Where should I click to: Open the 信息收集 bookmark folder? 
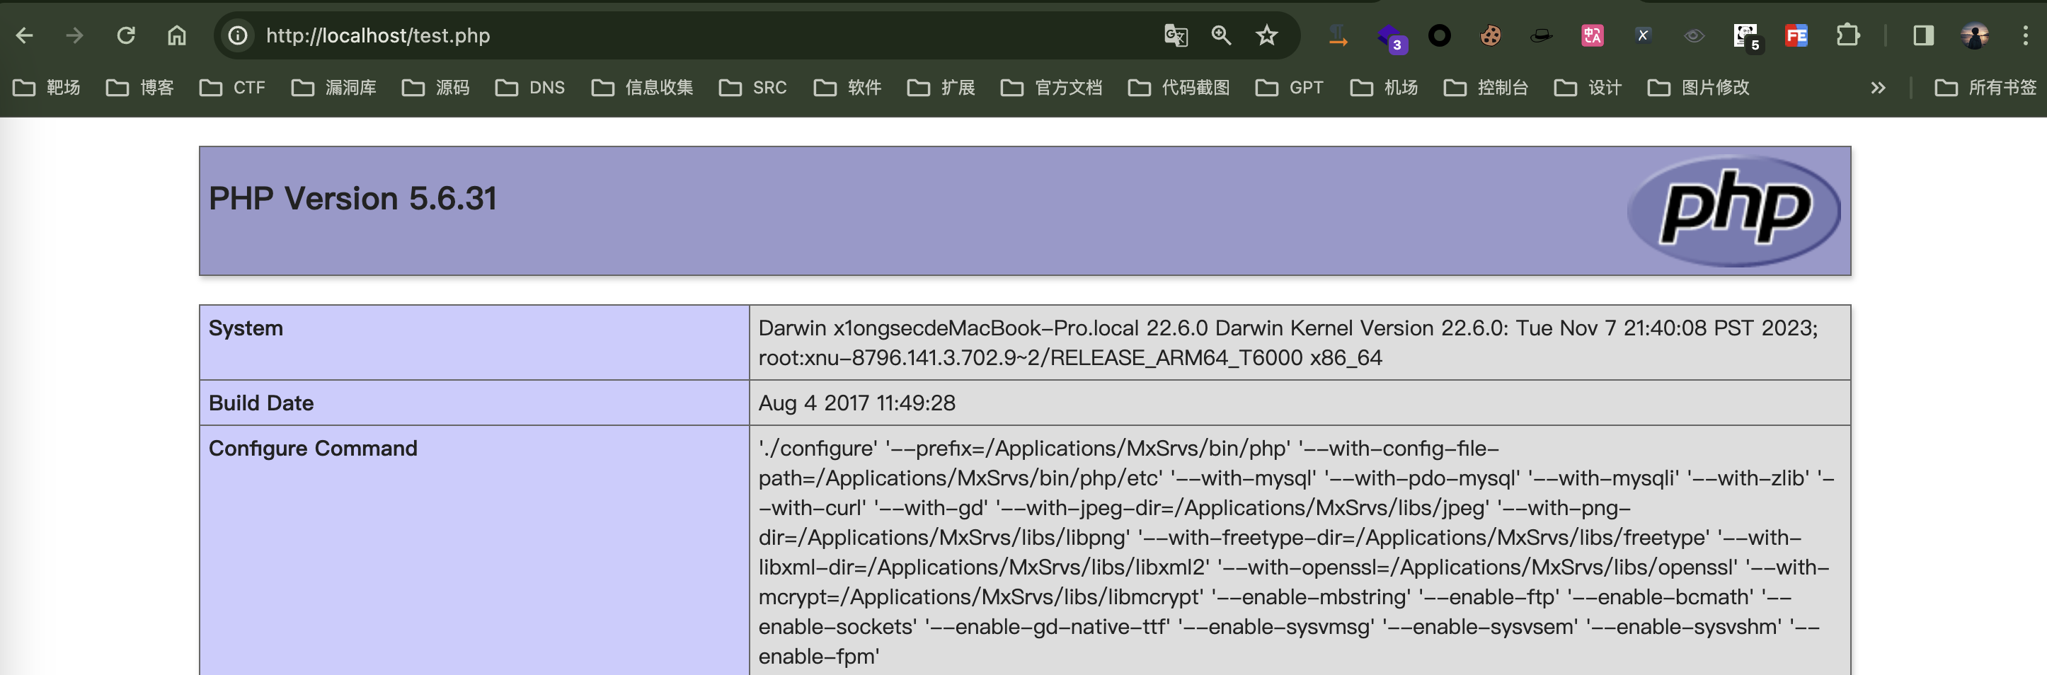point(642,87)
